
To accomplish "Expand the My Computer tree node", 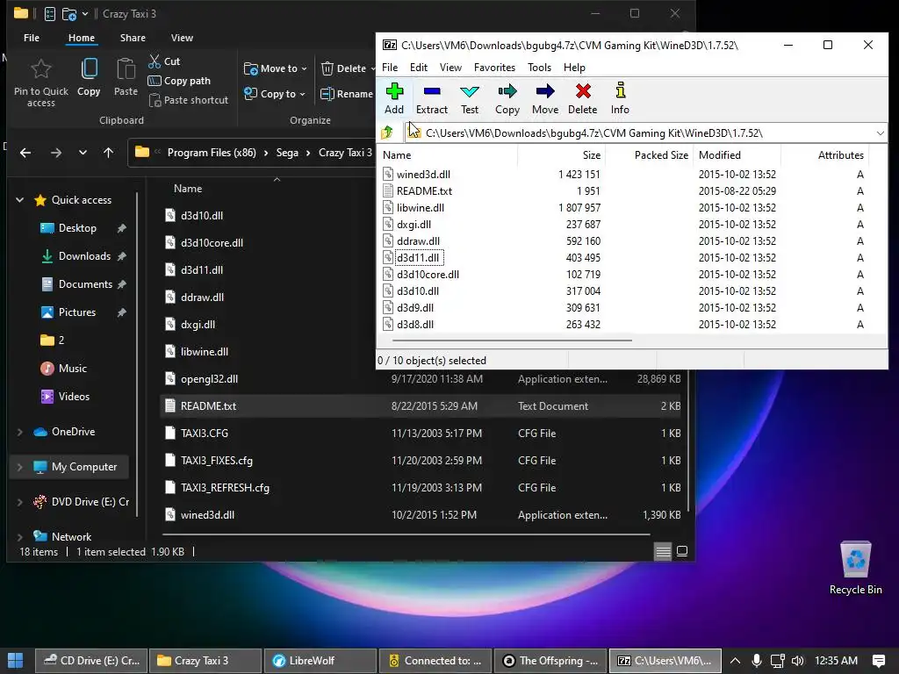I will pos(19,467).
